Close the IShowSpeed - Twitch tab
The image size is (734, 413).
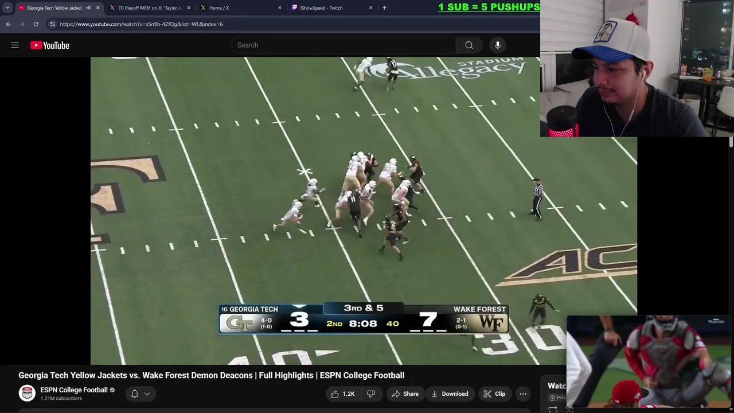tap(370, 8)
